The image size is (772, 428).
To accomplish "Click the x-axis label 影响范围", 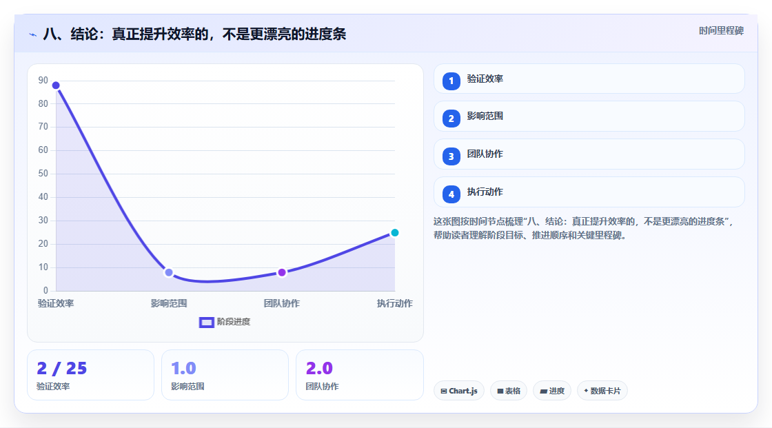I will (169, 303).
